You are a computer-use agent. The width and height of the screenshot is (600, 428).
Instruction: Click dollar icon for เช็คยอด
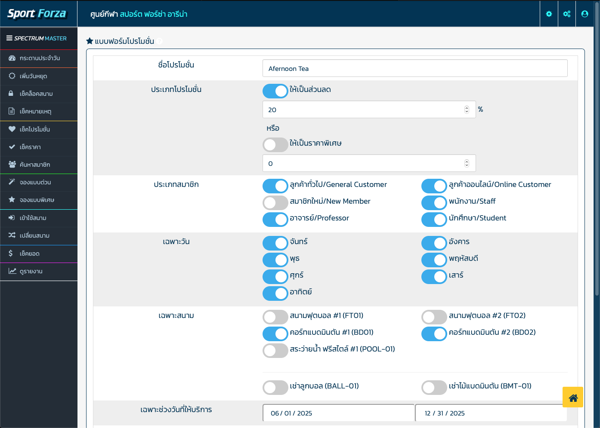tap(11, 254)
